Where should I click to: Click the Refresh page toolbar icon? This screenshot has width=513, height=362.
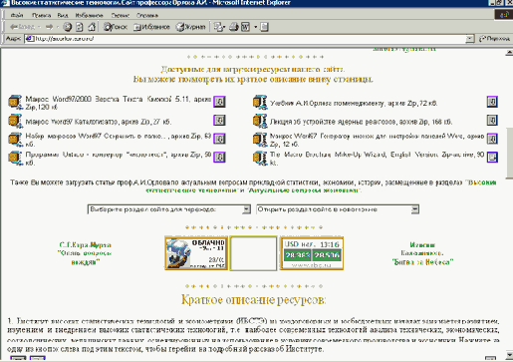(x=80, y=27)
